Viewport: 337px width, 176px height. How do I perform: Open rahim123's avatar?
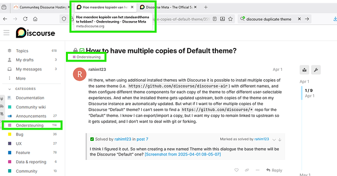pyautogui.click(x=80, y=74)
